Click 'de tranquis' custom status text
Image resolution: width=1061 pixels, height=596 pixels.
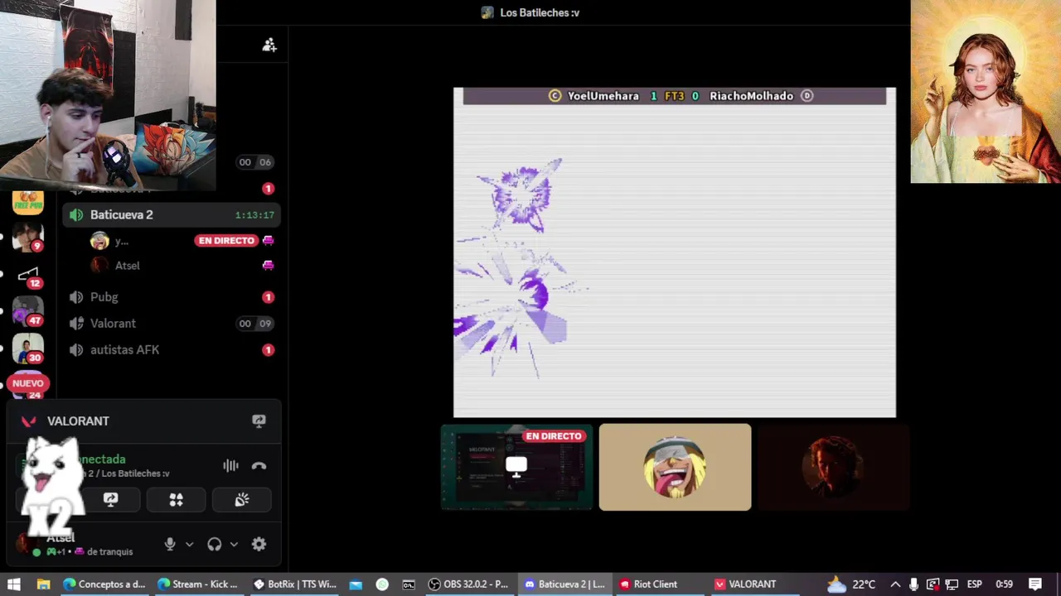pyautogui.click(x=109, y=551)
